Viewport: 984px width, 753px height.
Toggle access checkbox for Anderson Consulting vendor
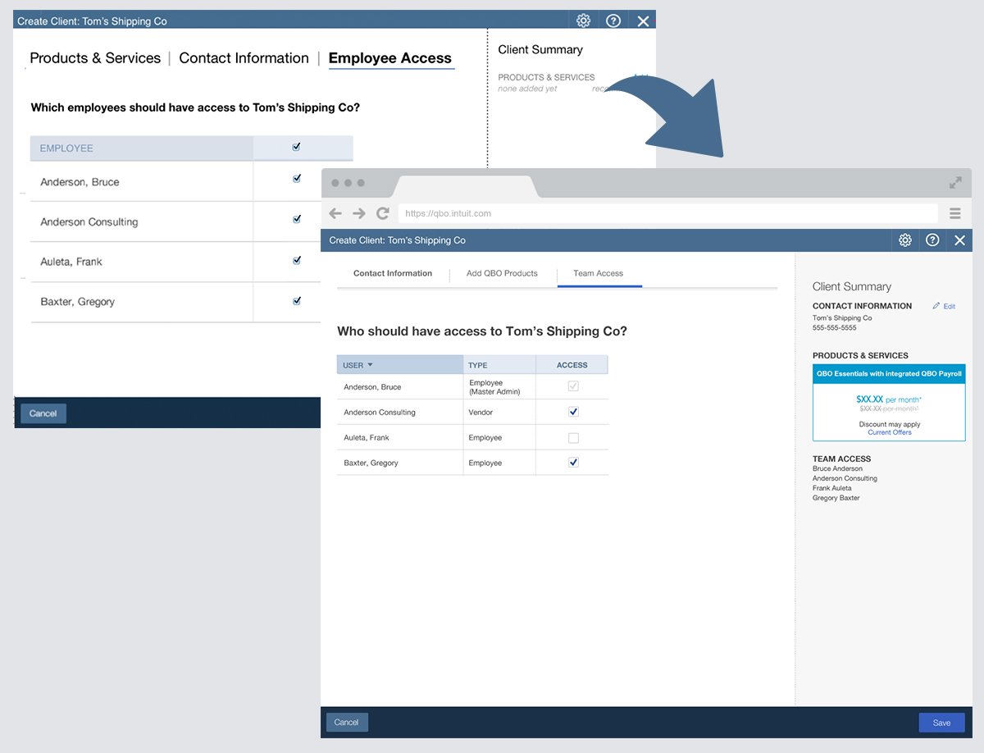click(573, 412)
